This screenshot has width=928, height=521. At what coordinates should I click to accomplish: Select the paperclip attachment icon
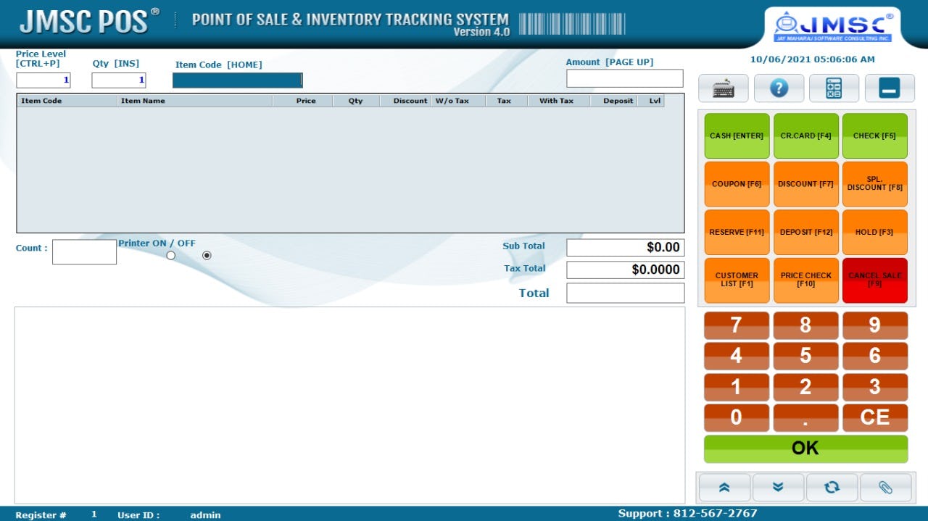coord(886,488)
